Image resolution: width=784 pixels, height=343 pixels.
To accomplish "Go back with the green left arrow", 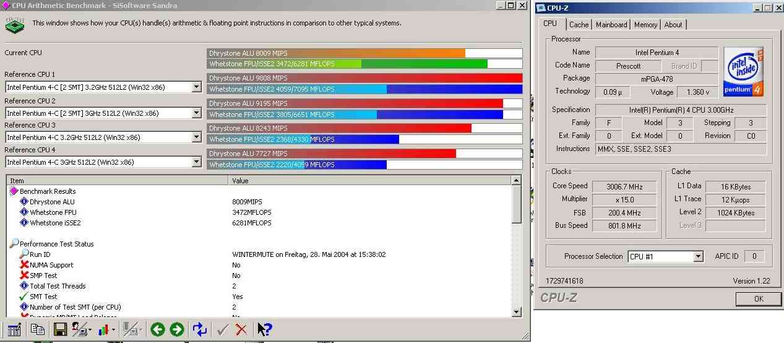I will (x=157, y=329).
